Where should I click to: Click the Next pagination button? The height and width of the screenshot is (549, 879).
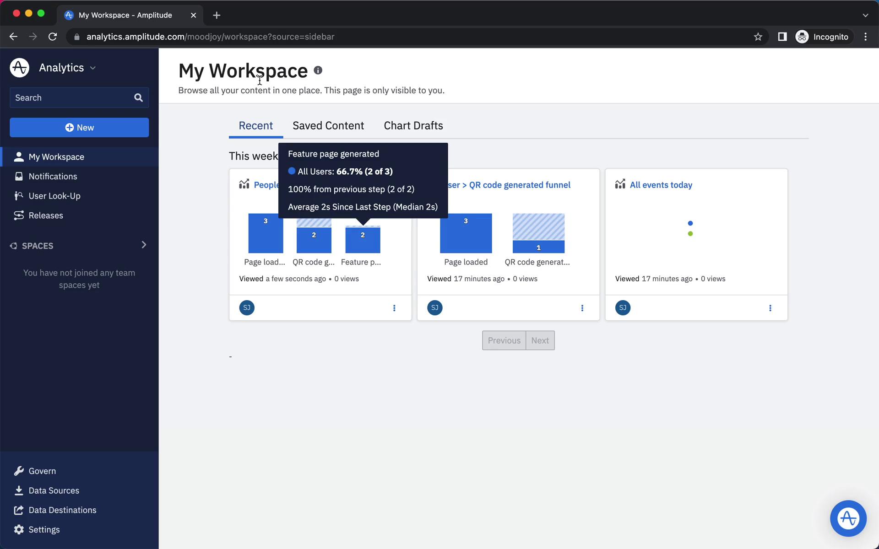click(539, 340)
